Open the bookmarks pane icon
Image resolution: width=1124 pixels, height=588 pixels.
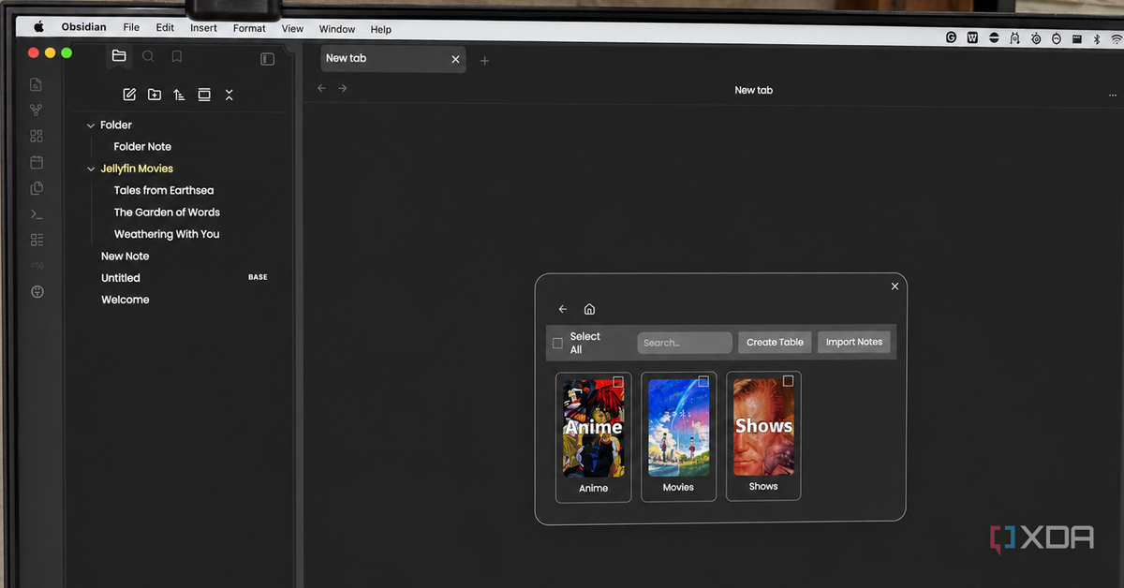pyautogui.click(x=176, y=56)
